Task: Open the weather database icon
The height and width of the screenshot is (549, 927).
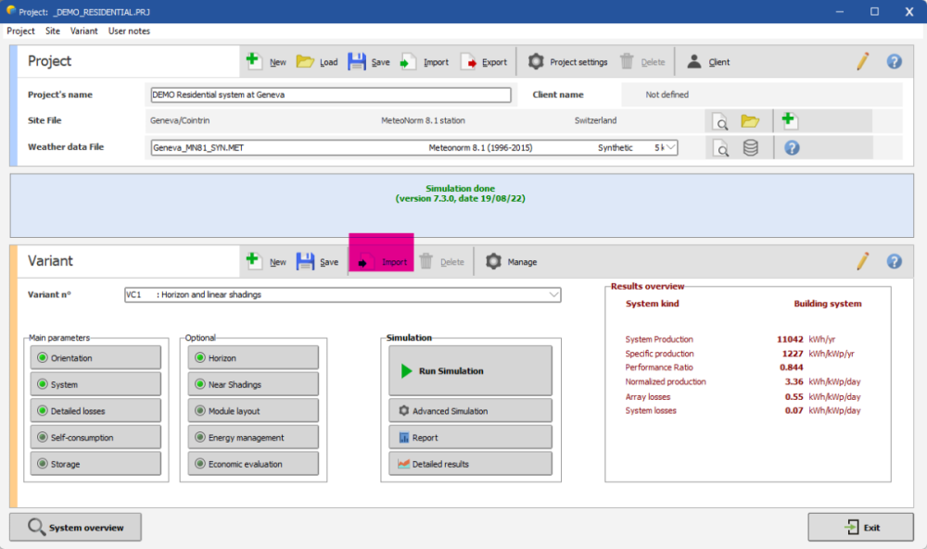Action: [750, 148]
